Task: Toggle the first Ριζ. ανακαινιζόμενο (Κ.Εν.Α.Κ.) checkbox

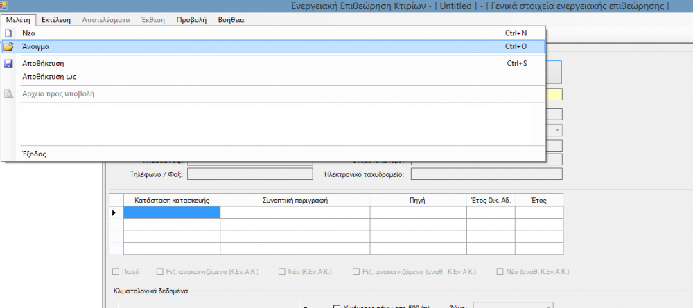Action: (x=161, y=272)
